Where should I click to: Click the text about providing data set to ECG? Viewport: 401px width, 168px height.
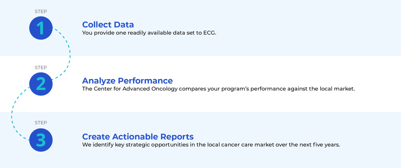[149, 33]
